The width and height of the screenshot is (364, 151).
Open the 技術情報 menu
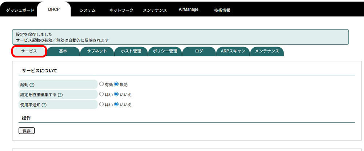click(222, 10)
